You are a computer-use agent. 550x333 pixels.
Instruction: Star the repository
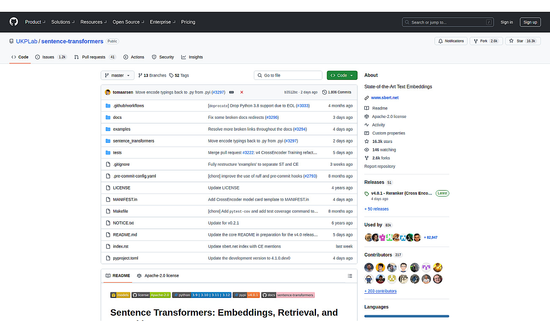tap(523, 41)
